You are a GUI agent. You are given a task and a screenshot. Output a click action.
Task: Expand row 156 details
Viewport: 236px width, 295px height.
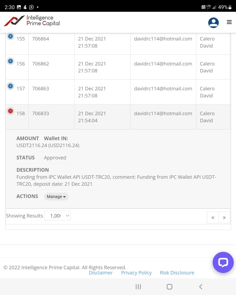tap(11, 61)
